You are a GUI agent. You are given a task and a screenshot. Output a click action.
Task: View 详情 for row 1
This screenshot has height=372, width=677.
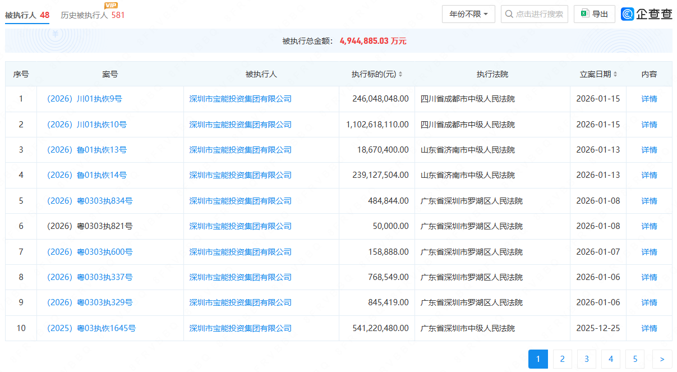tap(649, 99)
